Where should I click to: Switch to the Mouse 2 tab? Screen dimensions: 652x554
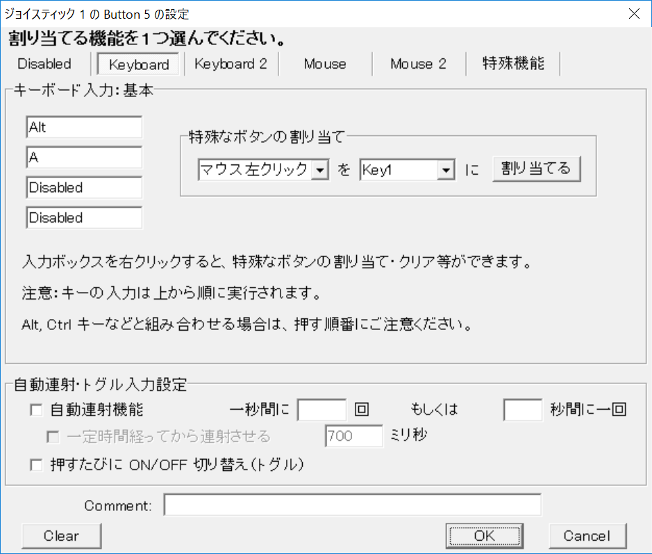click(418, 64)
